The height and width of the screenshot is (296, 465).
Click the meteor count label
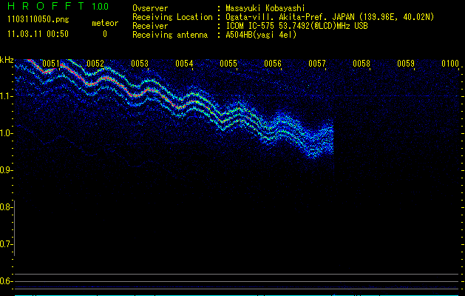[105, 23]
